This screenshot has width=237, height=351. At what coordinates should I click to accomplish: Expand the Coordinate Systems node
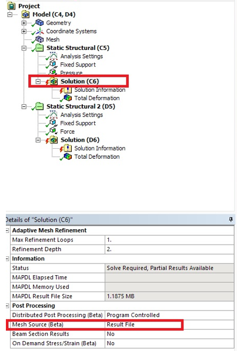[x=24, y=31]
